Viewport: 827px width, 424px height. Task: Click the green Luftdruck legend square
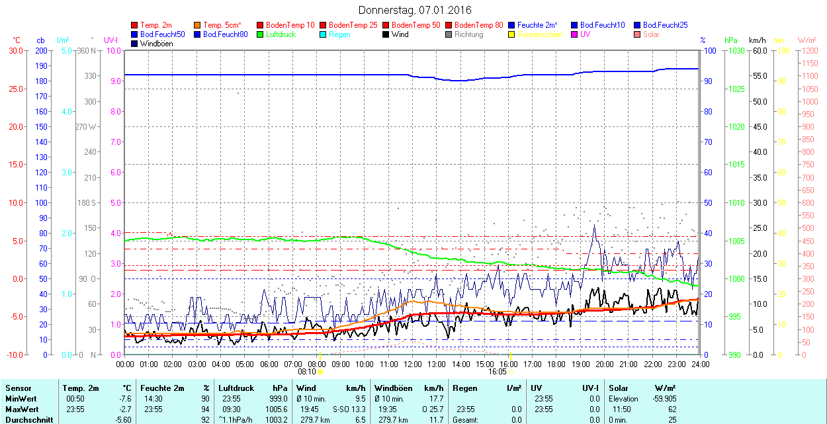point(261,34)
